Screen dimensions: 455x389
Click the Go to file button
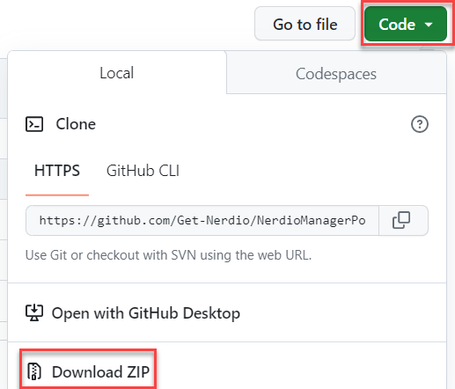305,24
